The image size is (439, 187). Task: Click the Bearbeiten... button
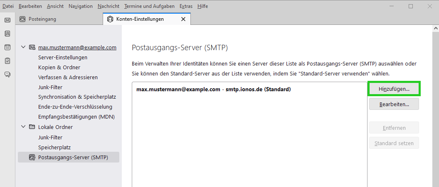[x=394, y=104]
